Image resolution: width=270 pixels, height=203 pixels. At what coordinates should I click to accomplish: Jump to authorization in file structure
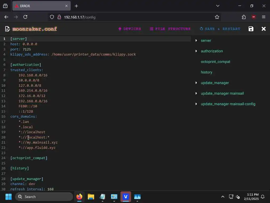[x=212, y=51]
